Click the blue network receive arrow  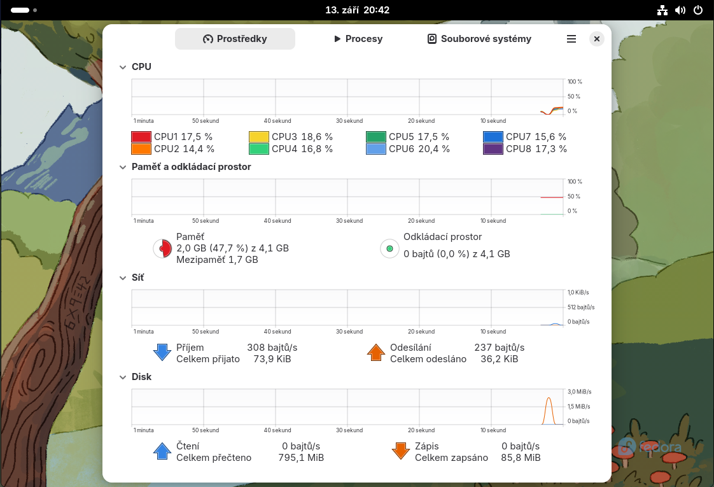(x=162, y=353)
